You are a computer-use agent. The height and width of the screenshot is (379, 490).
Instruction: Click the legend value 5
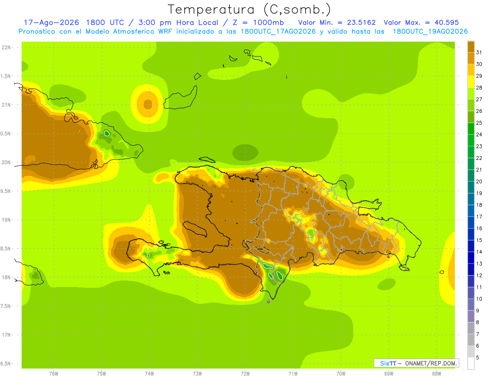click(x=477, y=357)
